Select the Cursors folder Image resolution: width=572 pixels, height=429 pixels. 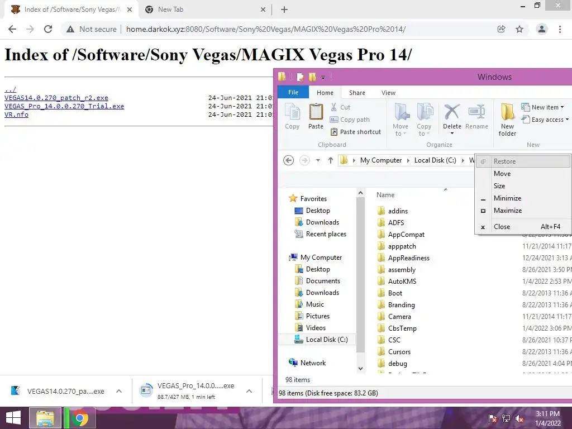399,352
